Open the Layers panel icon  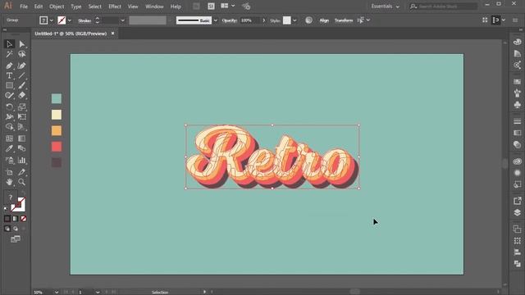click(x=518, y=213)
